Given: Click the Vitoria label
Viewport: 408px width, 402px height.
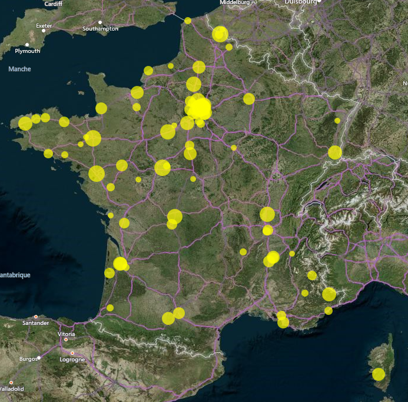Looking at the screenshot, I should coord(67,334).
